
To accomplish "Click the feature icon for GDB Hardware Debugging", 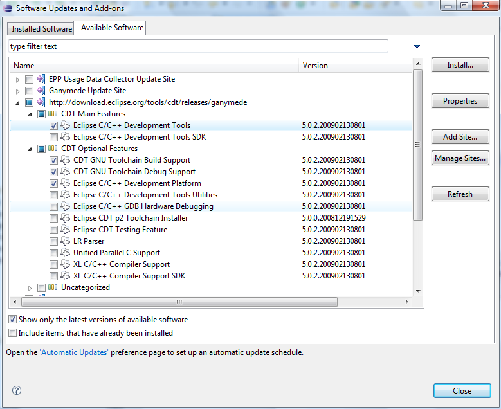I will 65,206.
